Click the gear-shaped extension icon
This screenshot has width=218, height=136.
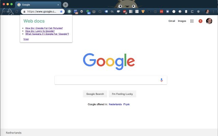pyautogui.click(x=82, y=12)
